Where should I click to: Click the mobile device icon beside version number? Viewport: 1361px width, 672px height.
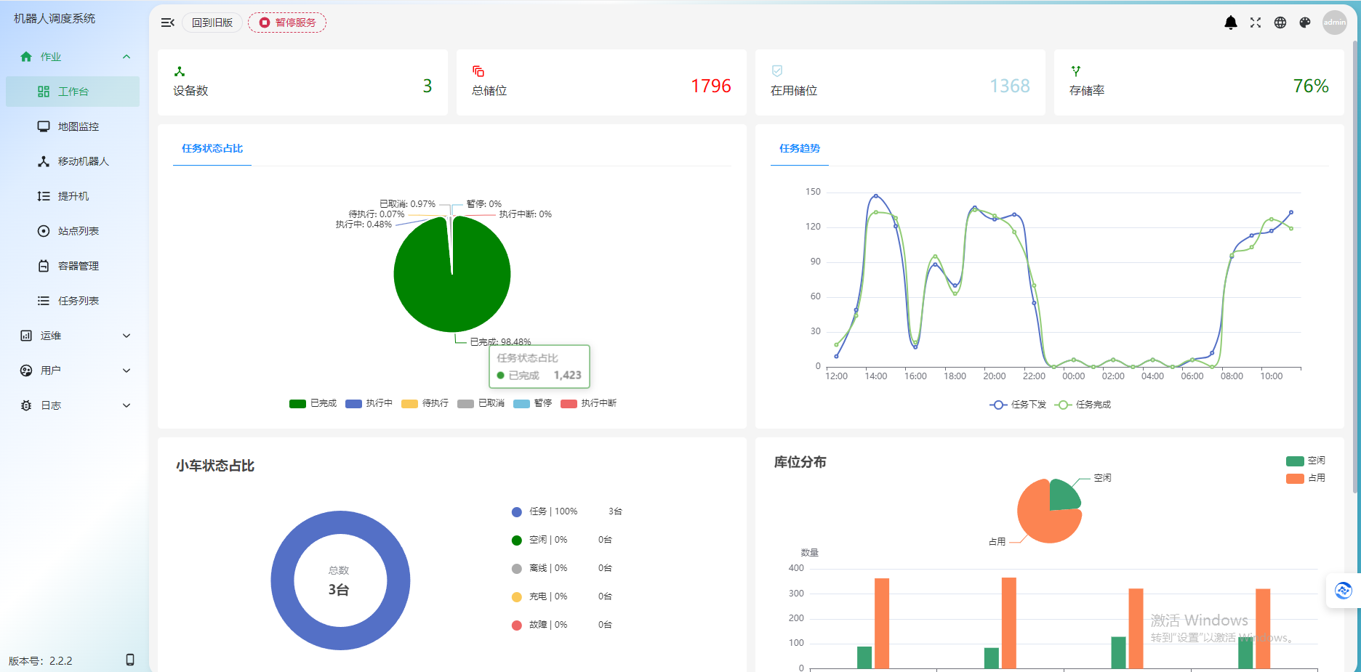click(130, 660)
